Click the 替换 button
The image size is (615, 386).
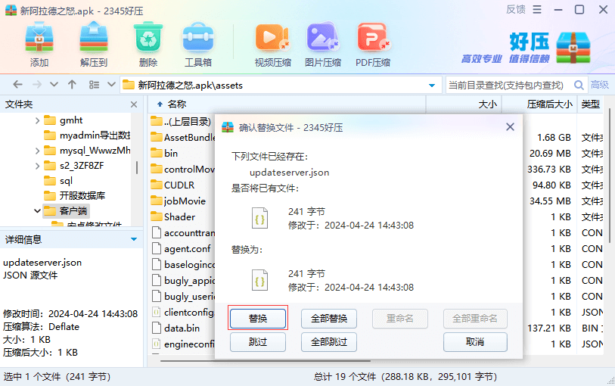258,319
